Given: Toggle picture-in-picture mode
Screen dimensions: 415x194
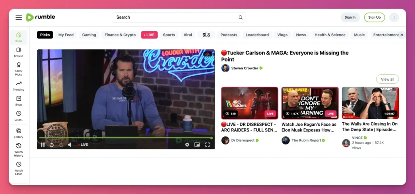Looking at the screenshot, I should [197, 145].
